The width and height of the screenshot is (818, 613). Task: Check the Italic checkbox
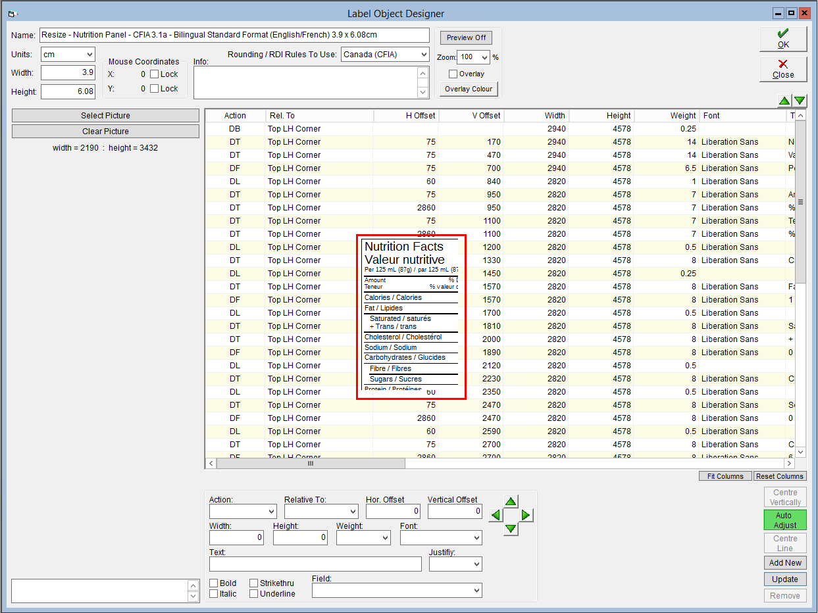click(x=214, y=594)
